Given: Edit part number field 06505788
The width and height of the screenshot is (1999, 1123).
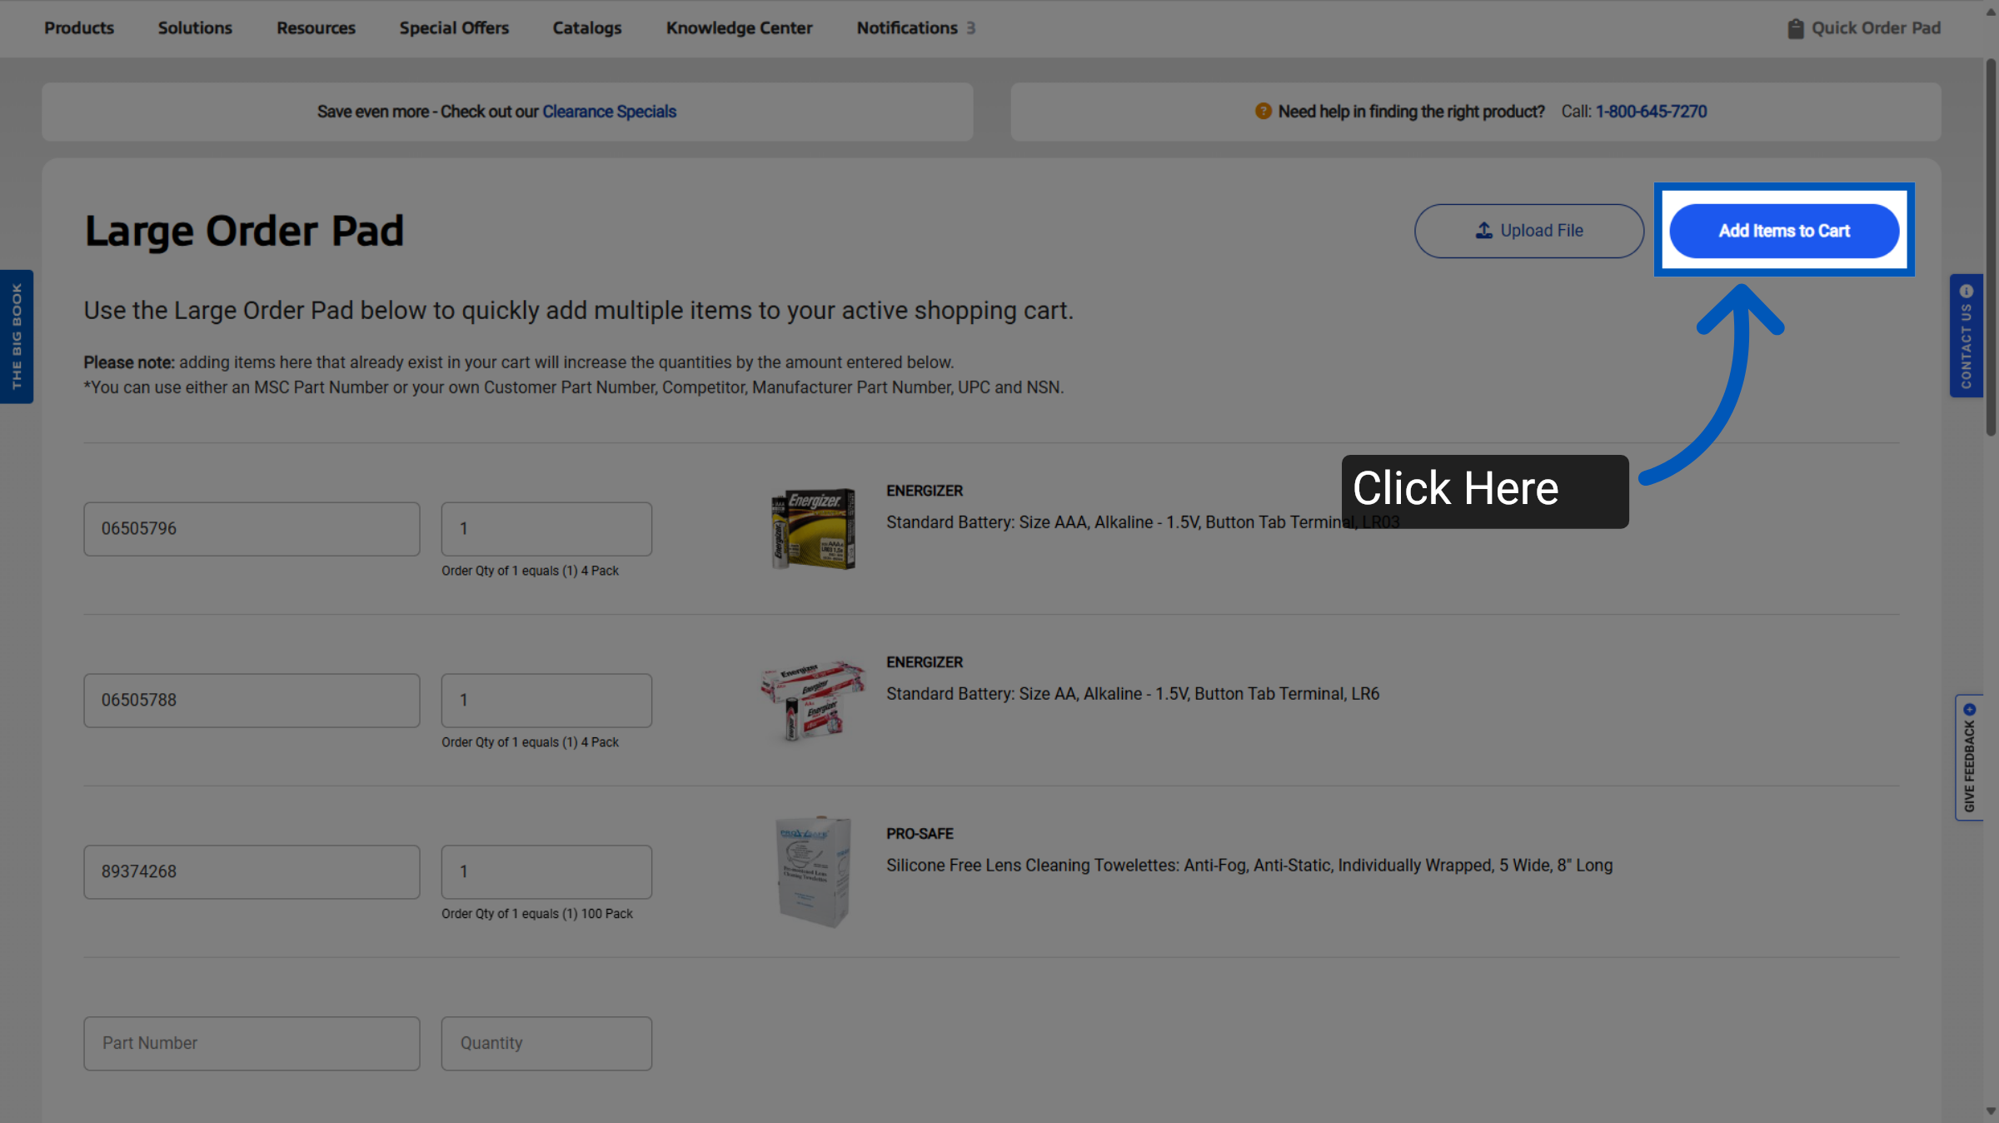Looking at the screenshot, I should (252, 701).
